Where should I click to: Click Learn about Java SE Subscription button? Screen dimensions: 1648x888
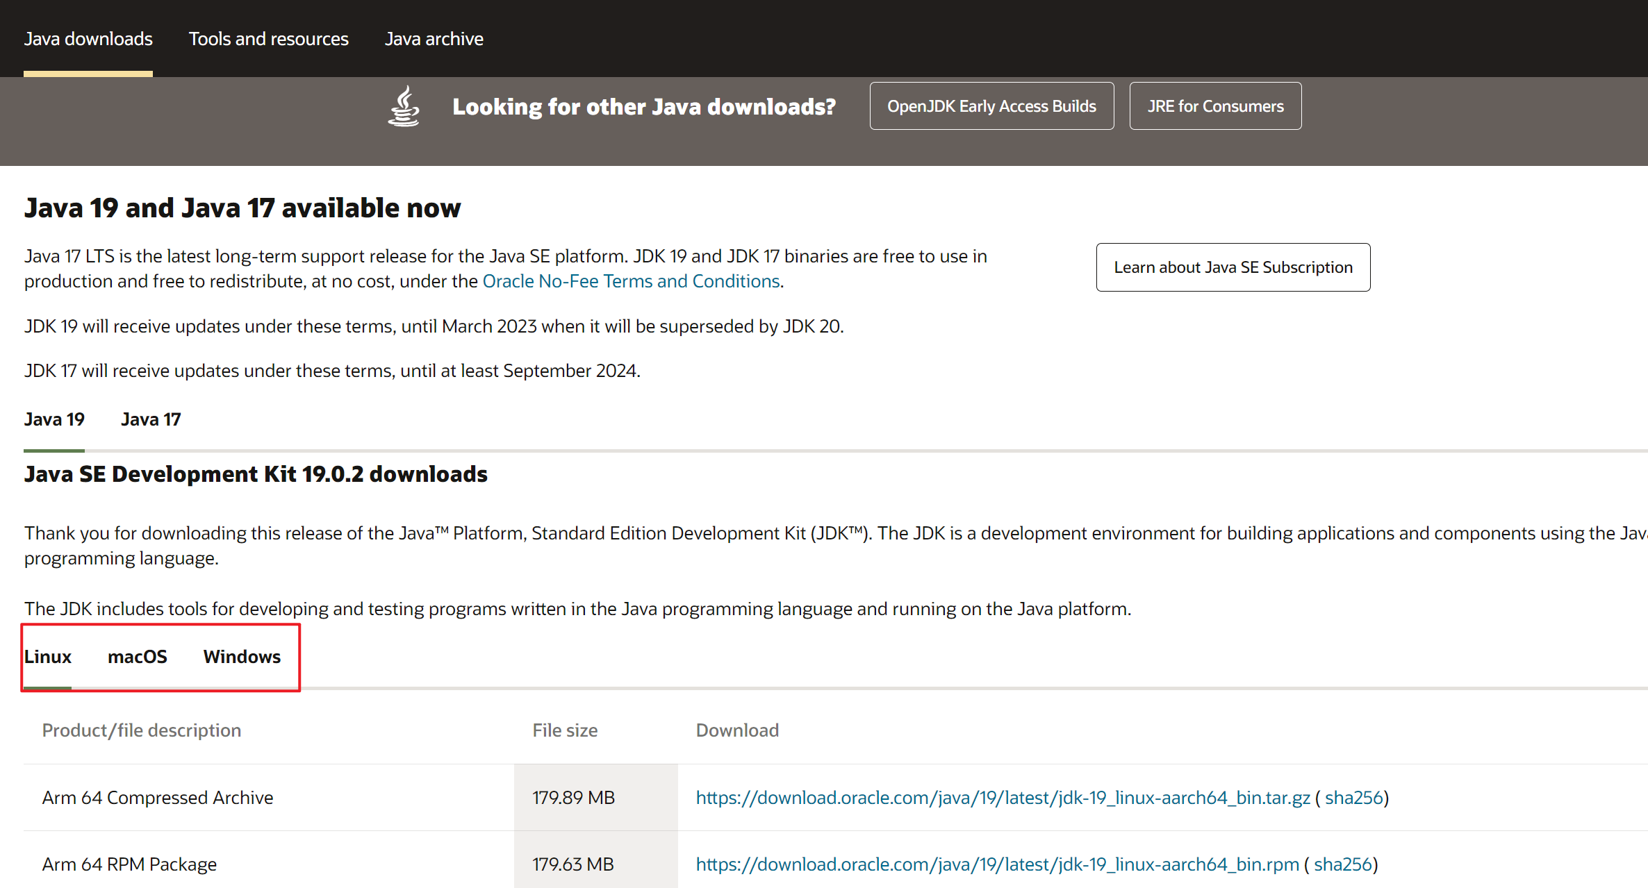[x=1233, y=267]
